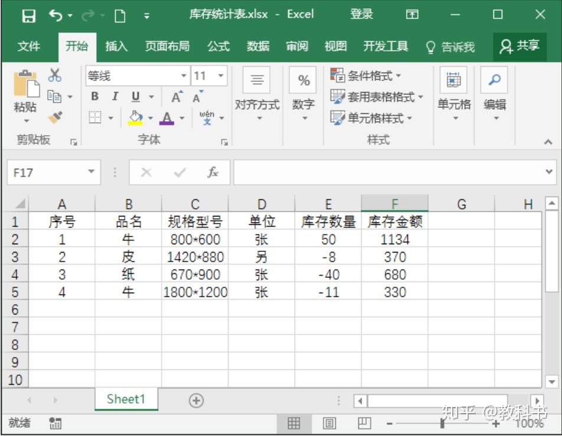The height and width of the screenshot is (436, 562).
Task: Click the zoom out minus button
Action: click(390, 424)
